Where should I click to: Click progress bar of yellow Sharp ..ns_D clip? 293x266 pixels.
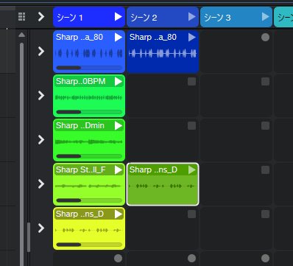89,245
